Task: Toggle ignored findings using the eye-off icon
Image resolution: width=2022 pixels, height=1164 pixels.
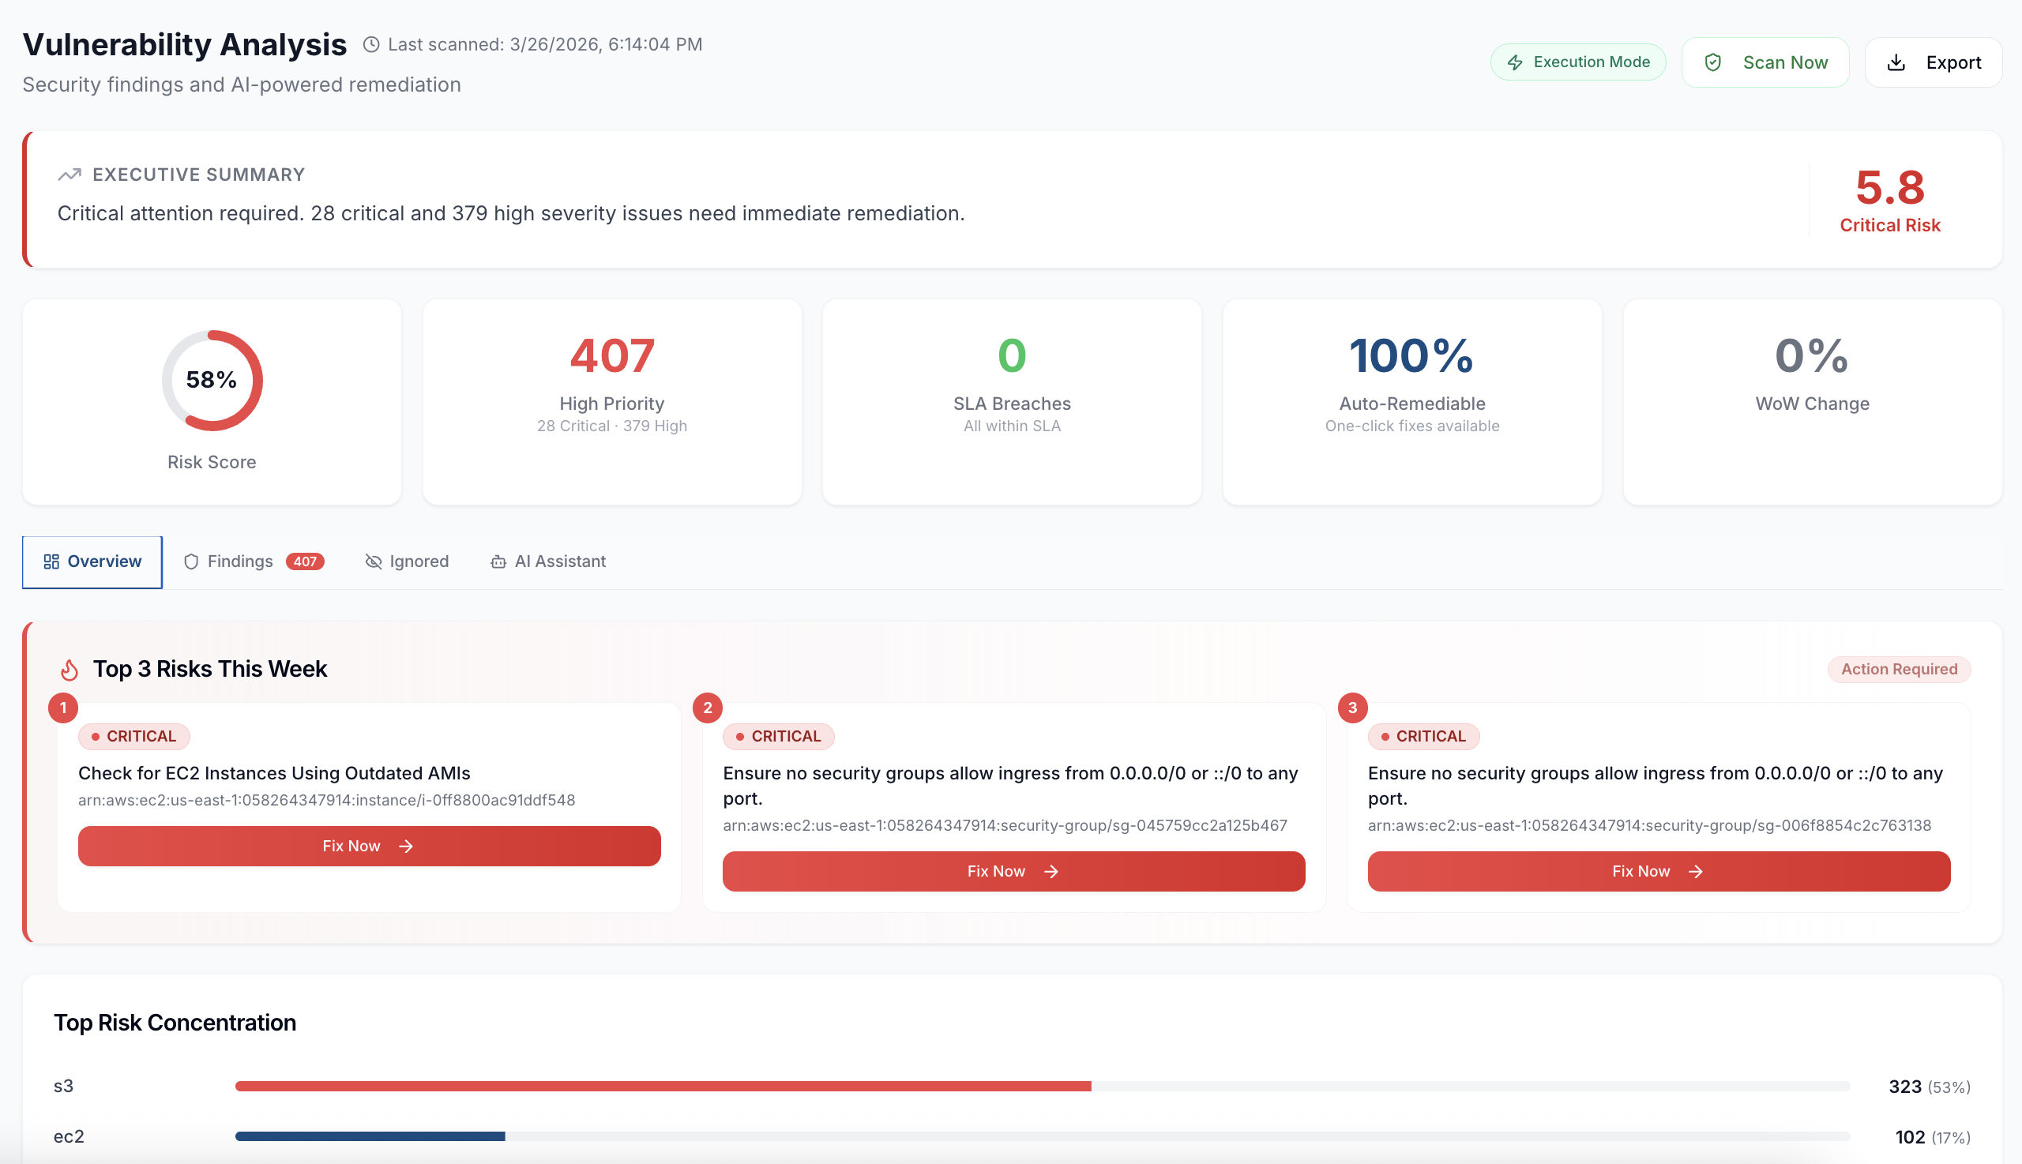Action: point(374,561)
